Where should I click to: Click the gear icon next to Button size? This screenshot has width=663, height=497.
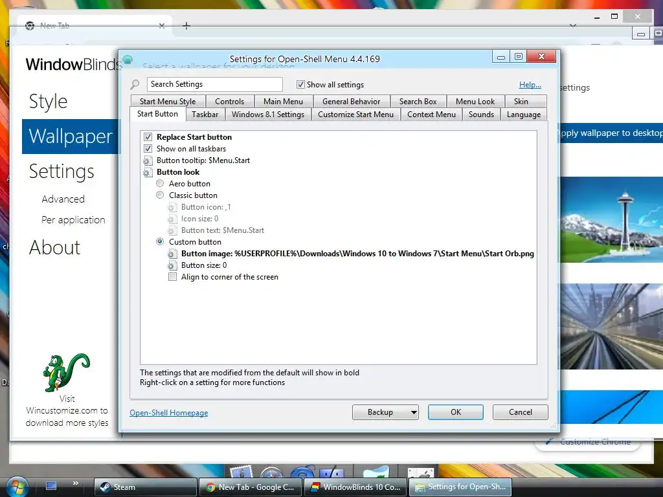click(172, 265)
